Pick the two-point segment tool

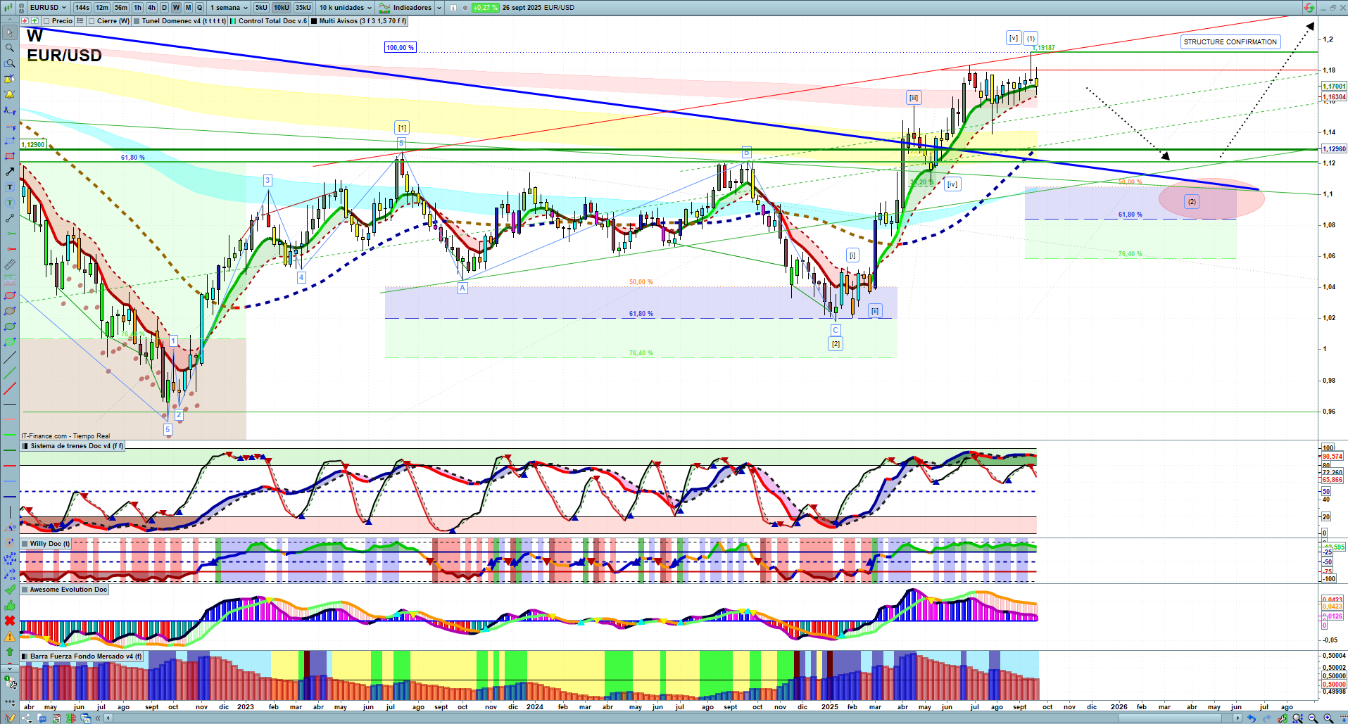click(x=10, y=218)
